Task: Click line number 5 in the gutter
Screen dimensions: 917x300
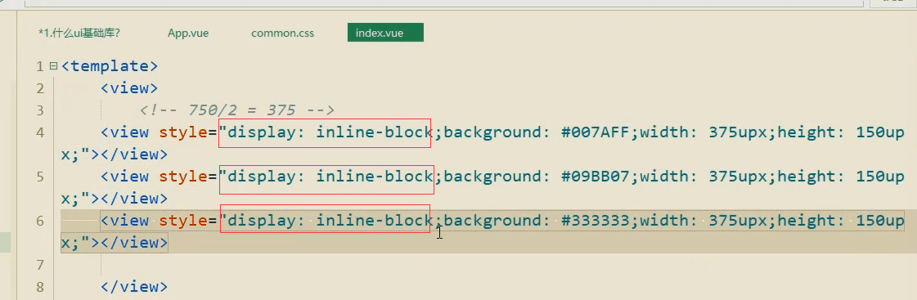Action: tap(40, 177)
